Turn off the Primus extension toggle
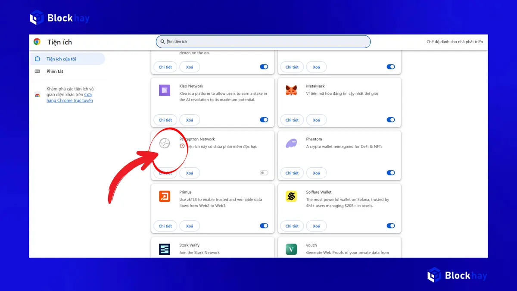 [x=264, y=226]
